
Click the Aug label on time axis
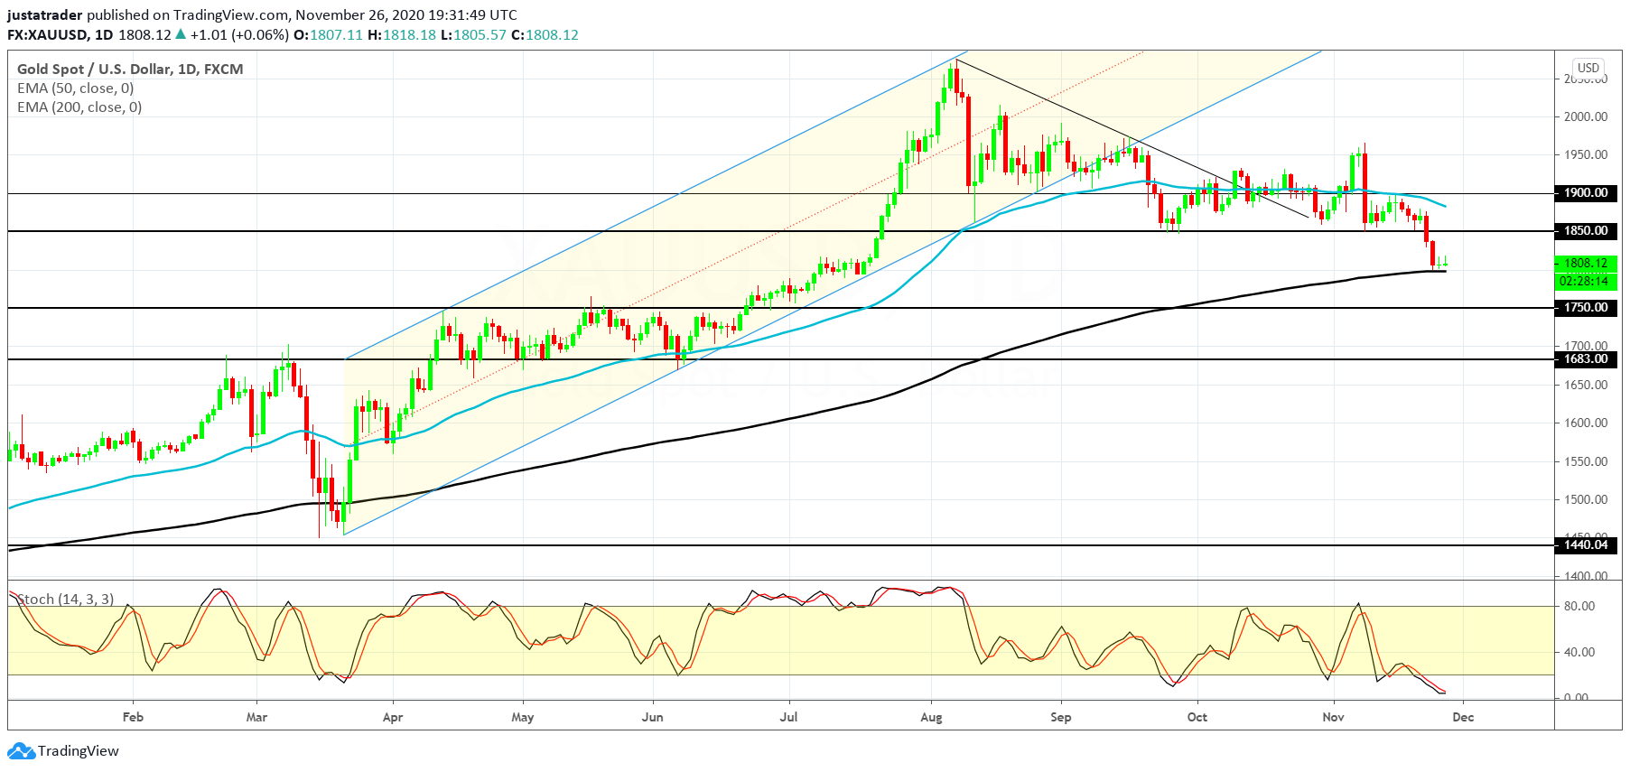[931, 717]
